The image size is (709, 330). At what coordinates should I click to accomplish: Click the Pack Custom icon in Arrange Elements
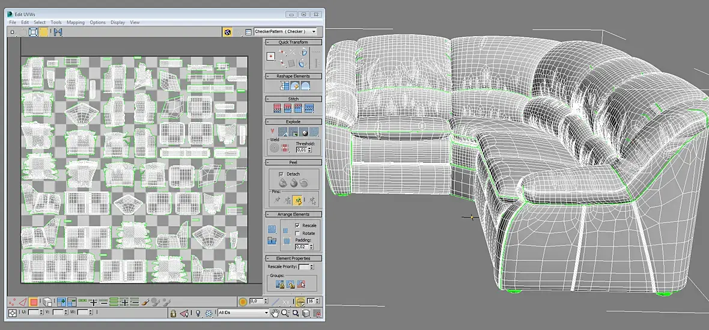(x=272, y=230)
